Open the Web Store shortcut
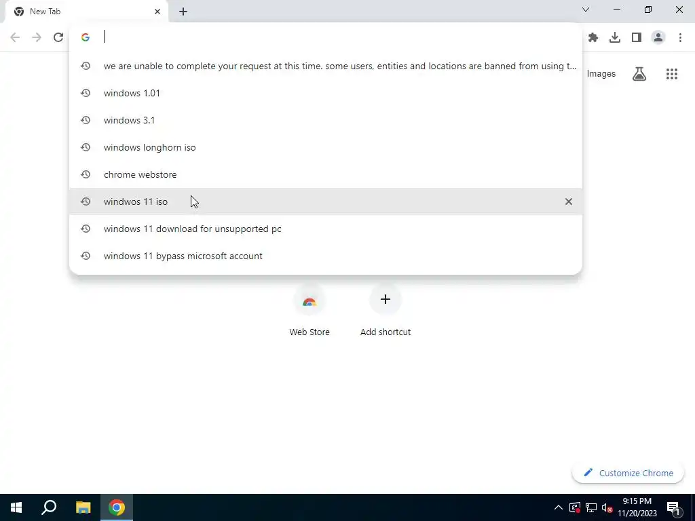Viewport: 695px width, 521px height. click(309, 311)
